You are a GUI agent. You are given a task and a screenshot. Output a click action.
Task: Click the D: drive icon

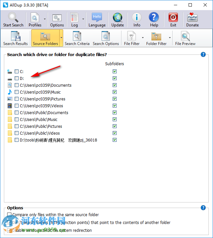[x=10, y=79]
